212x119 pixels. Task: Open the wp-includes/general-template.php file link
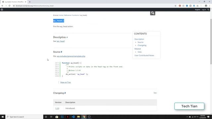[x=71, y=56]
